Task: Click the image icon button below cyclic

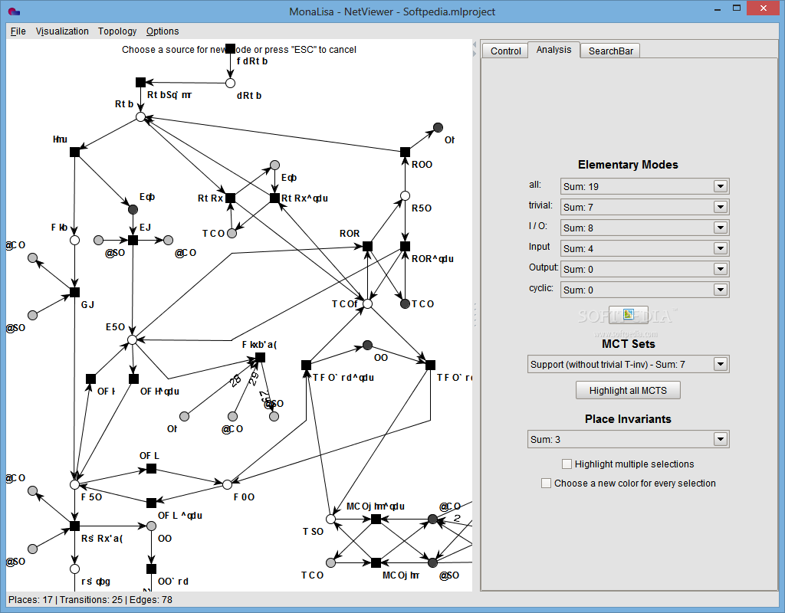Action: (x=629, y=314)
